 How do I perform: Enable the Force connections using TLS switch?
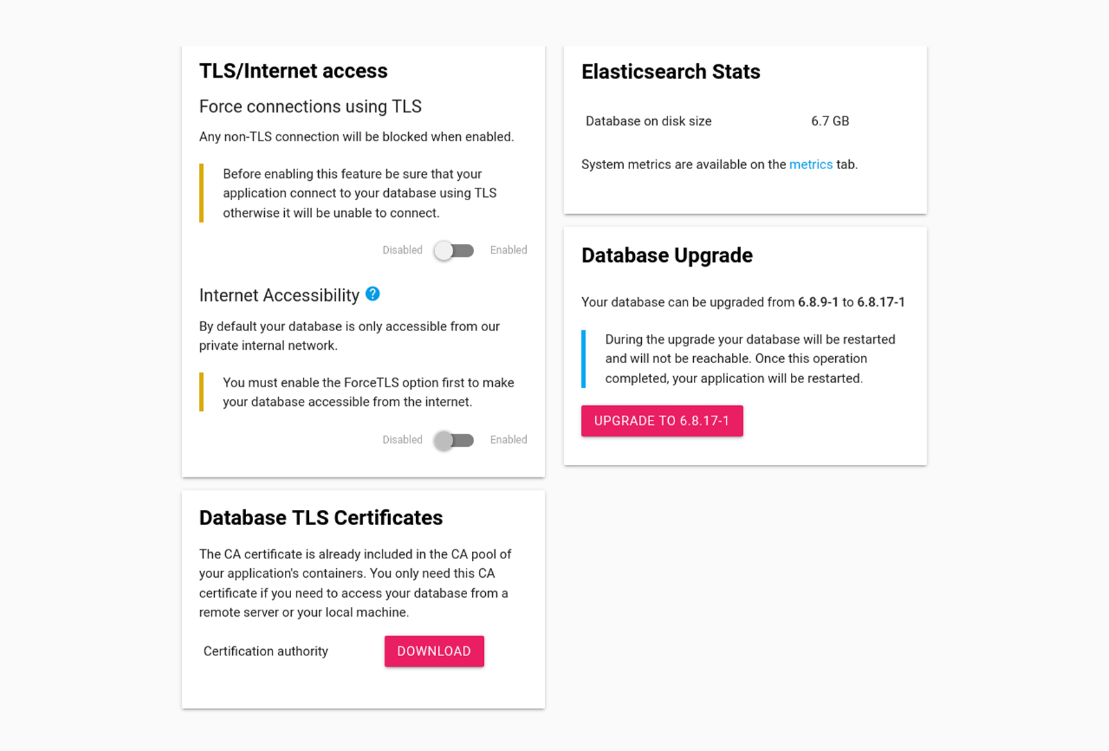[454, 250]
